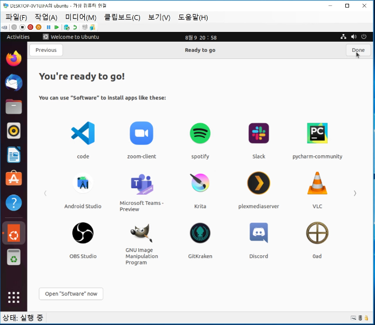The image size is (375, 325).
Task: Open Ubuntu Software from the dock
Action: click(14, 178)
